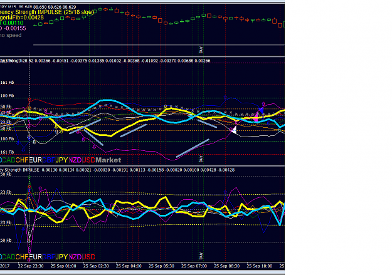Click the gray Market label in the strength legend
The height and width of the screenshot is (275, 392).
point(109,160)
